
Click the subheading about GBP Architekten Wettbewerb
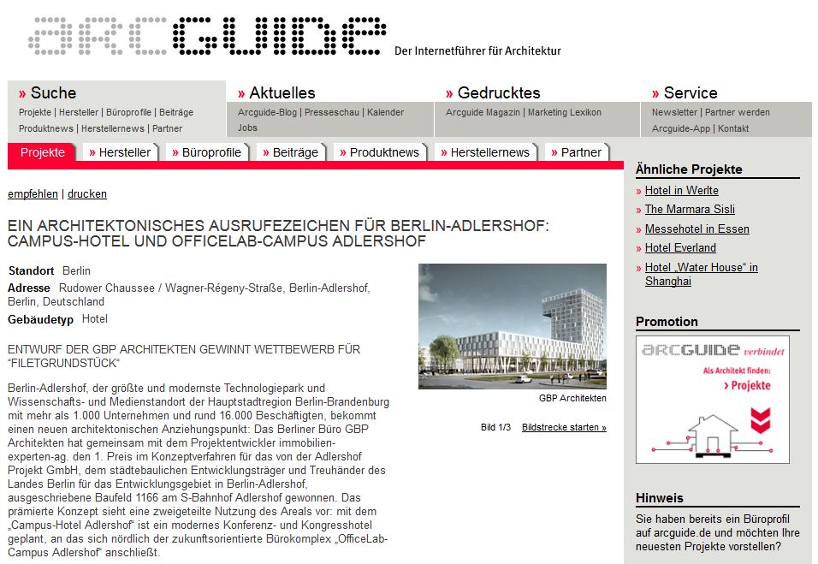pos(184,356)
